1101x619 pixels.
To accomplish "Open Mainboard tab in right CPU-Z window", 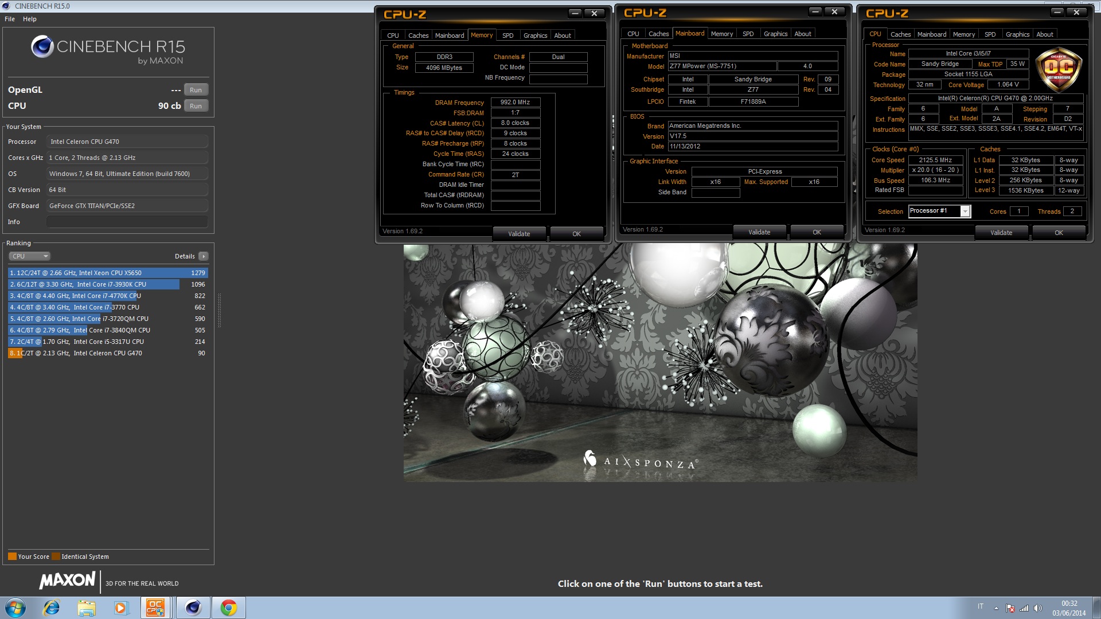I will point(932,34).
